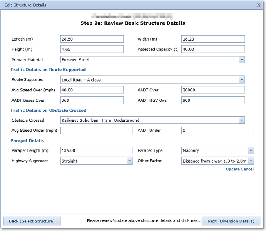Click the Primary Material label
266x231 pixels.
click(27, 60)
